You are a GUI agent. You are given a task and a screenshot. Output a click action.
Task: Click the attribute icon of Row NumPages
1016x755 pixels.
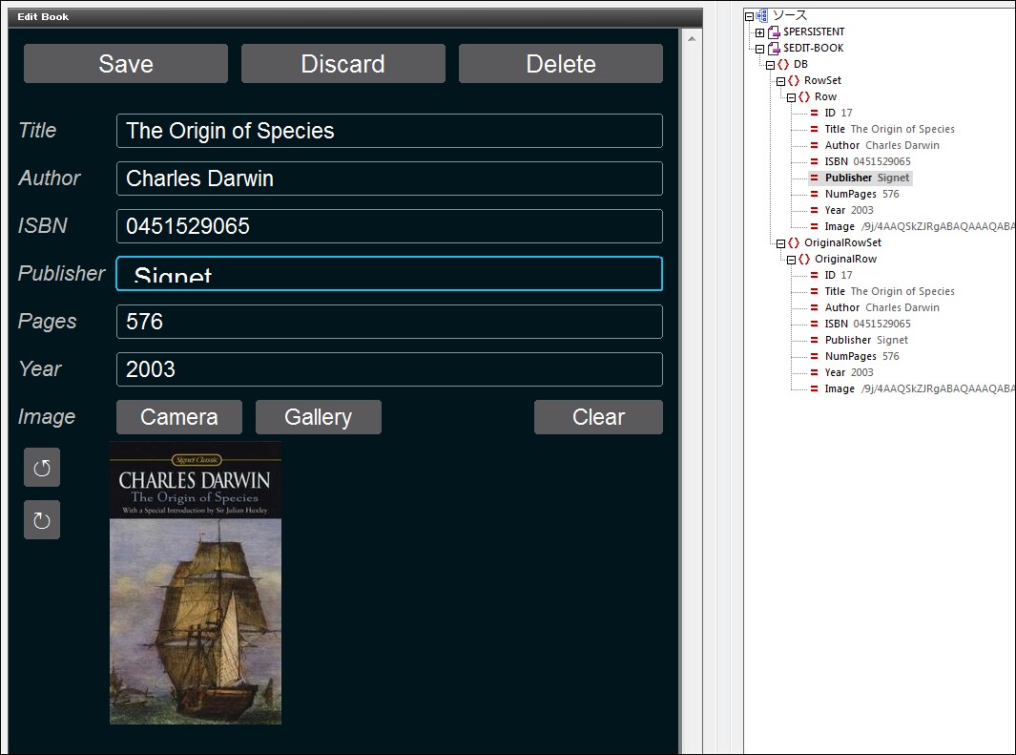click(815, 194)
